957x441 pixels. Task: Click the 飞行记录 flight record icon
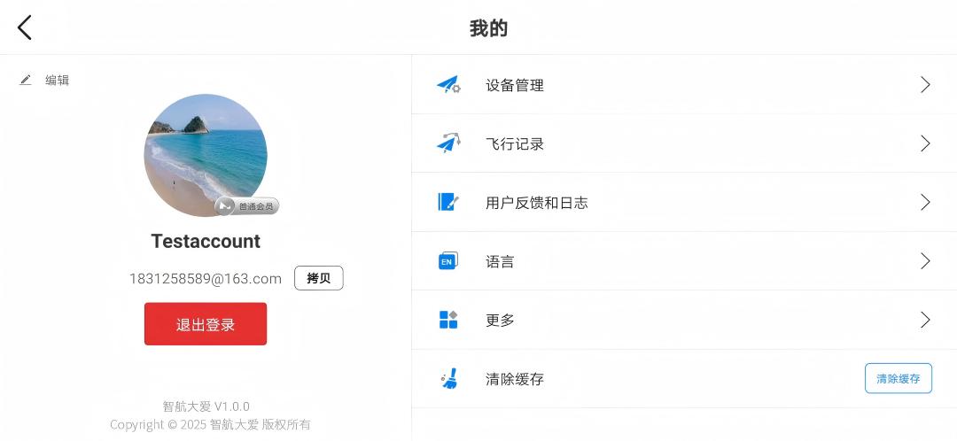pos(448,143)
